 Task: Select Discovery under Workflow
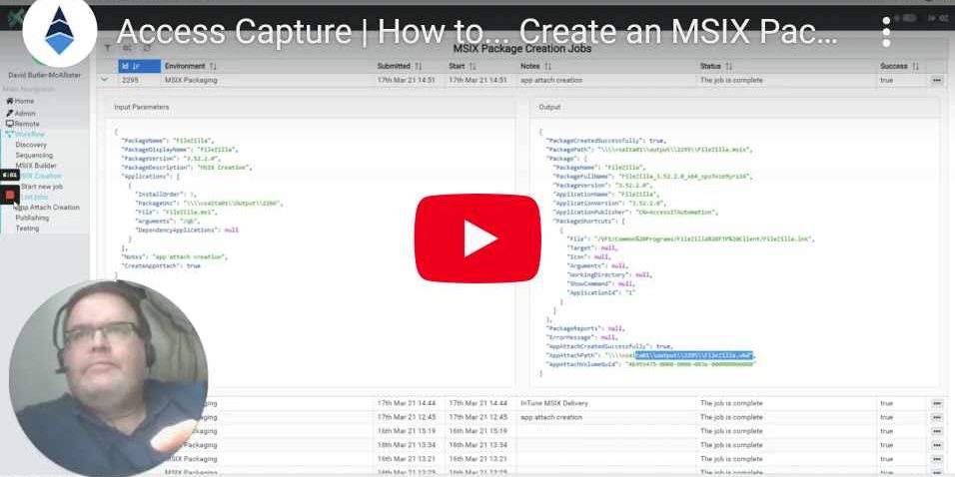pyautogui.click(x=31, y=145)
